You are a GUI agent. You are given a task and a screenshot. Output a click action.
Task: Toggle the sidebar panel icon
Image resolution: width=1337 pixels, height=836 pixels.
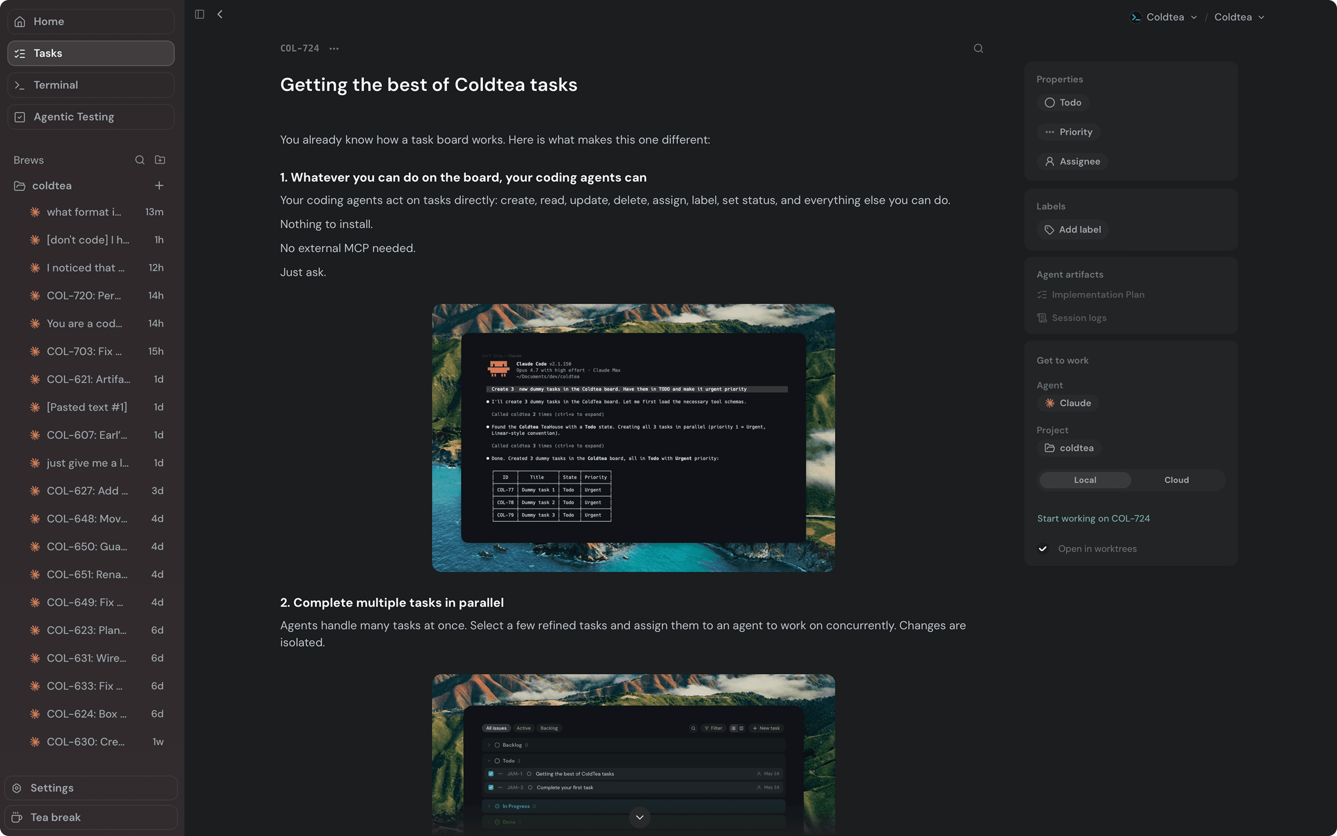pyautogui.click(x=200, y=15)
